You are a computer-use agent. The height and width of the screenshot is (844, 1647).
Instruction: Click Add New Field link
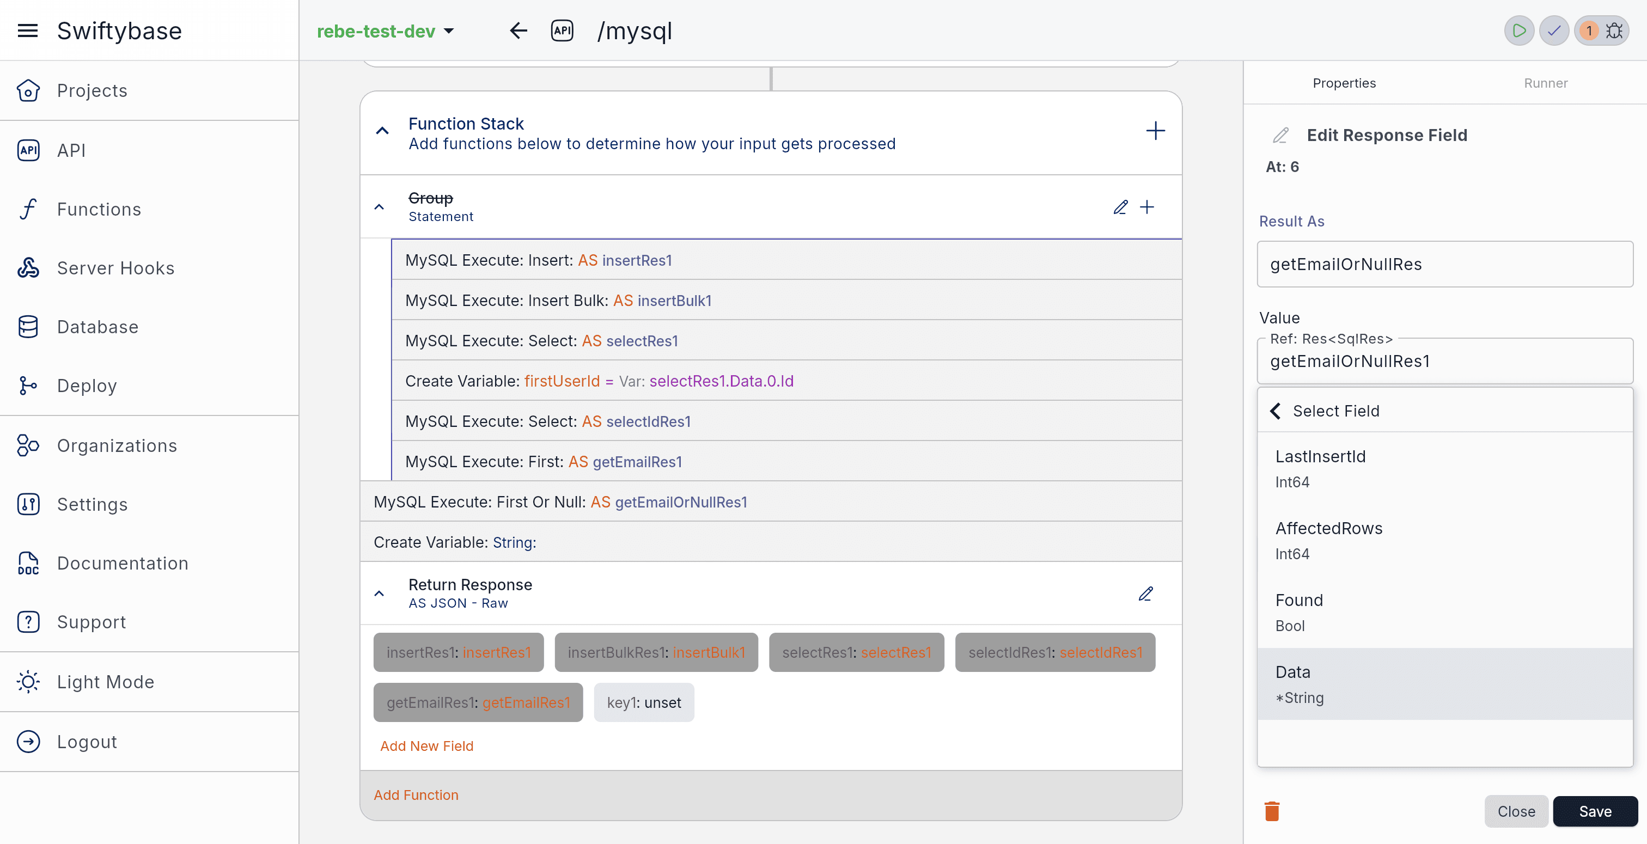click(426, 746)
